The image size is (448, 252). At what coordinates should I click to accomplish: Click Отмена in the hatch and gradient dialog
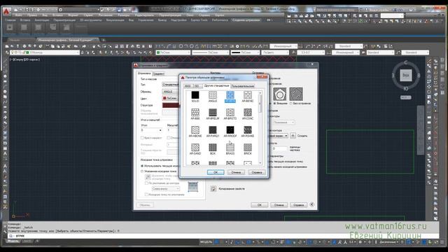(x=279, y=205)
